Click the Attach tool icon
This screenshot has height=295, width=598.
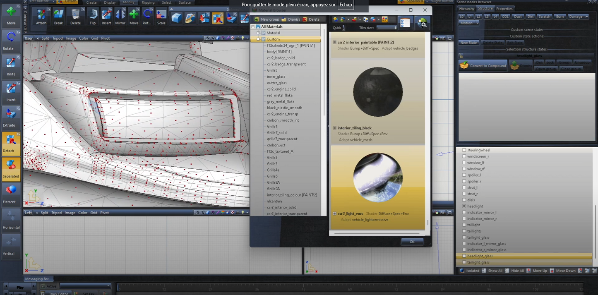pyautogui.click(x=41, y=15)
